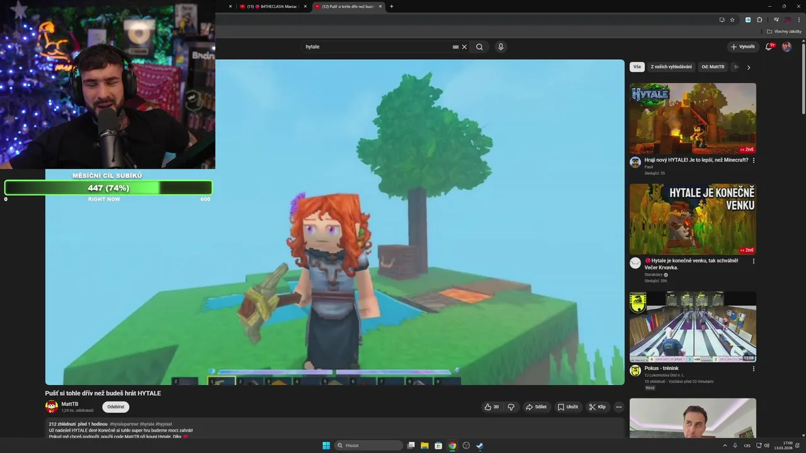Open the Sterakdary channel avatar icon
Viewport: 806px width, 453px height.
coord(635,263)
